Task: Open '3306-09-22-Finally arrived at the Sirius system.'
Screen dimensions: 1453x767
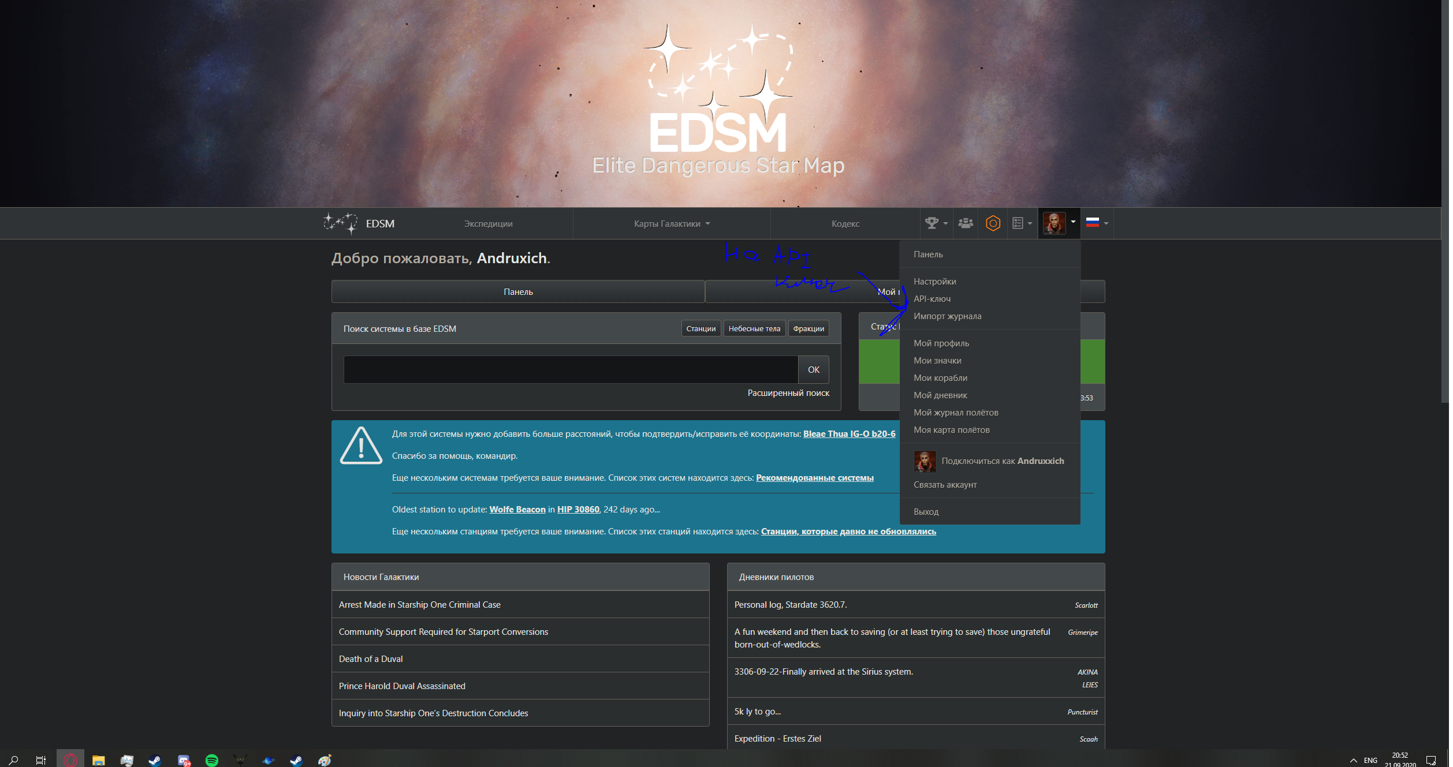Action: pyautogui.click(x=824, y=672)
